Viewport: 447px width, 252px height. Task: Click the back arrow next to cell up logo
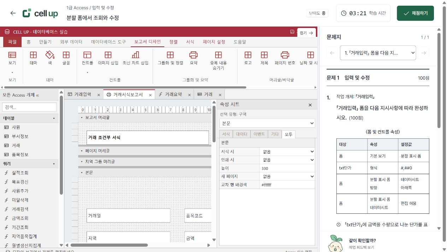click(13, 13)
